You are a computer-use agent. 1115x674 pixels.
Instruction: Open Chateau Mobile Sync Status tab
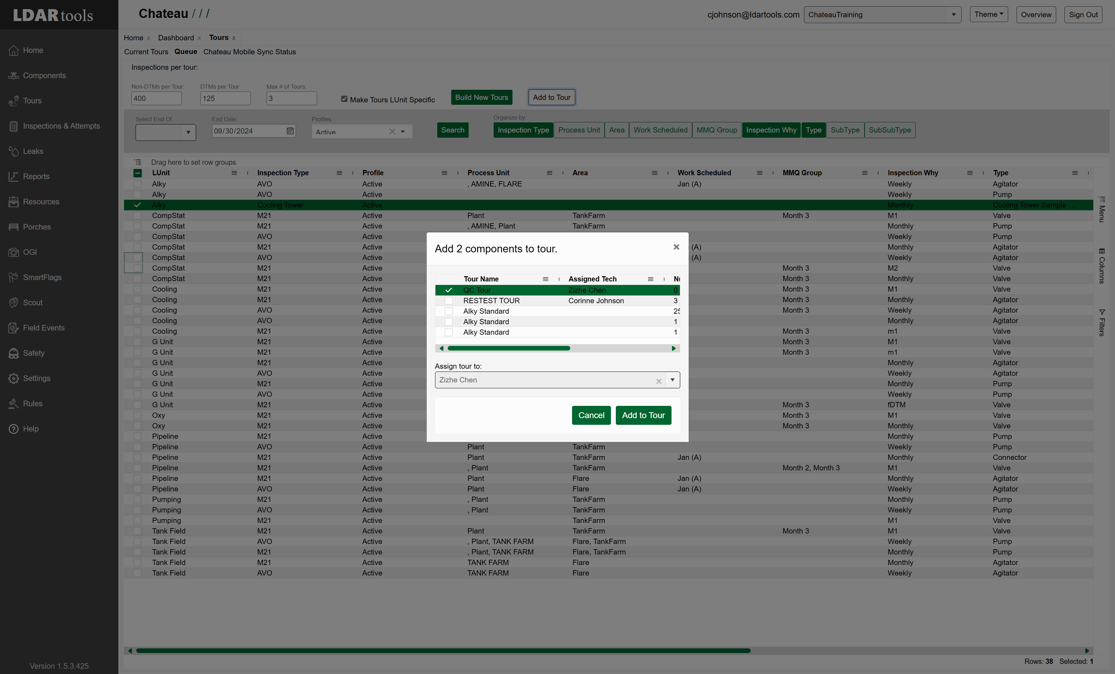point(249,52)
